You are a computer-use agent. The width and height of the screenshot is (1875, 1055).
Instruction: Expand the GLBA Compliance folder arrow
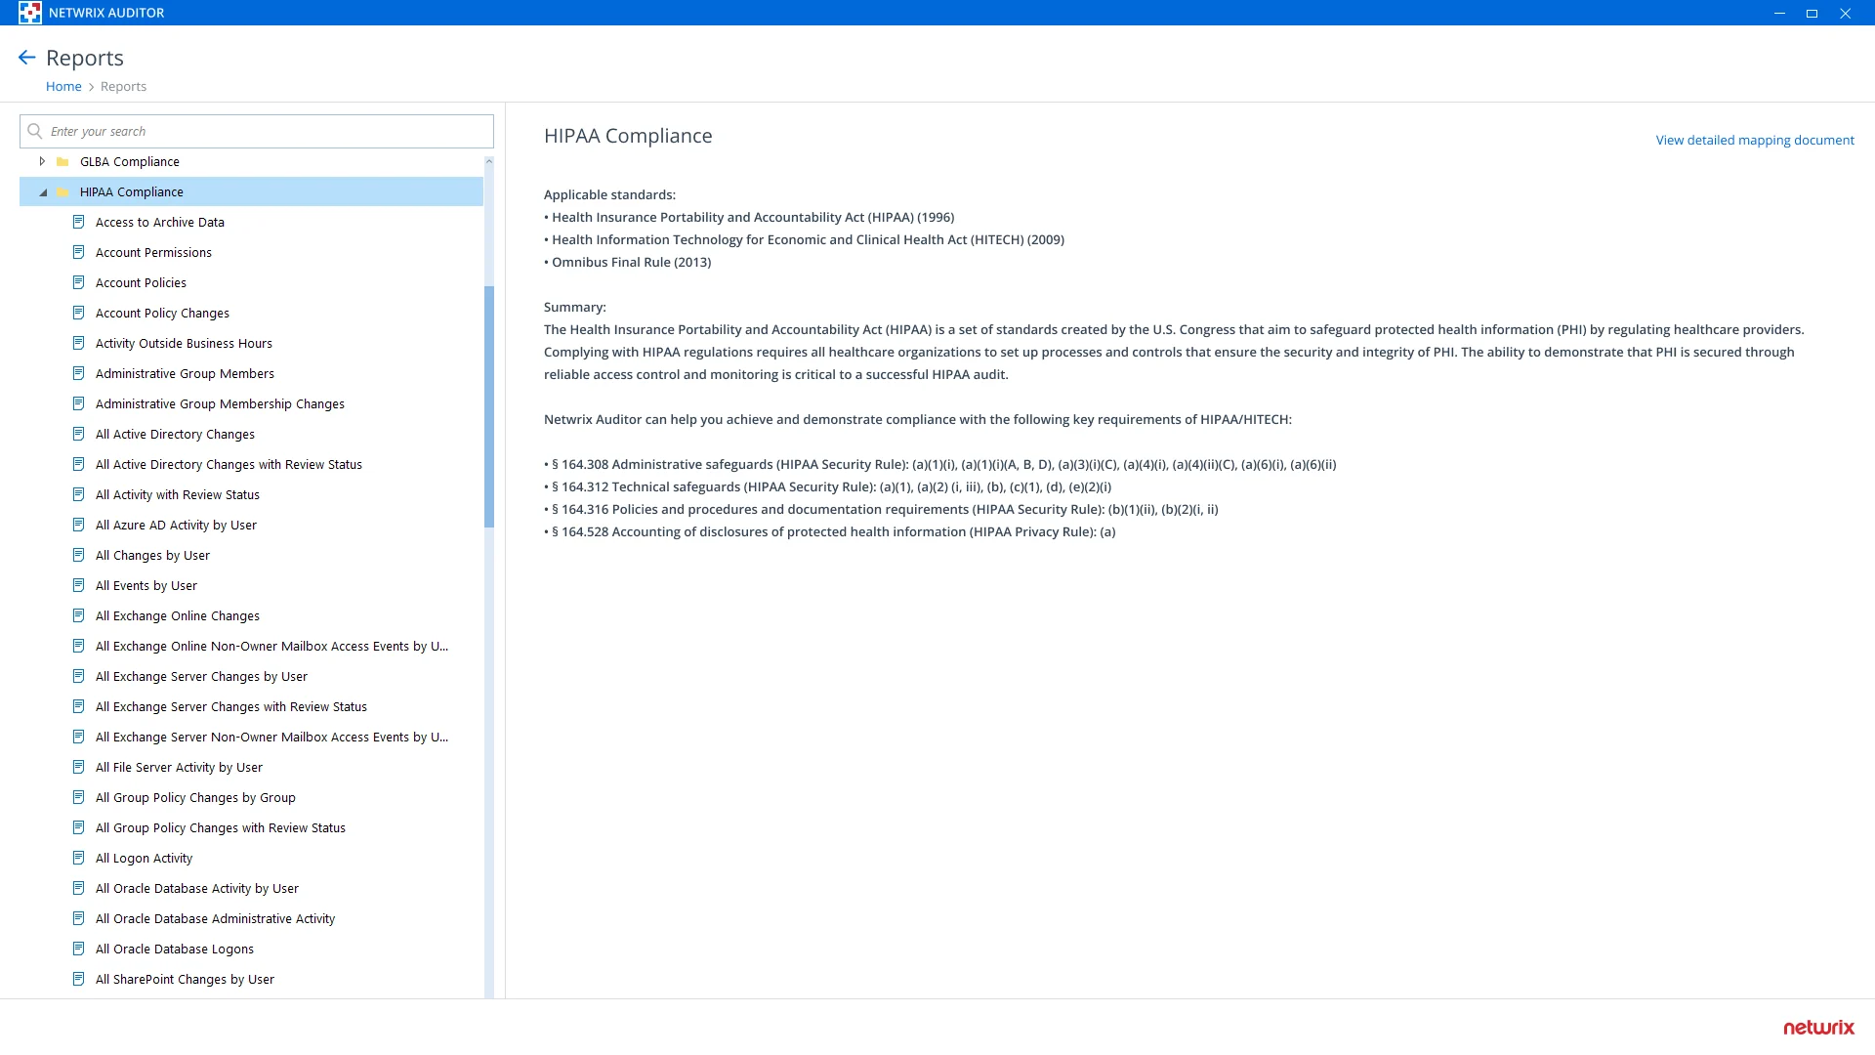pyautogui.click(x=42, y=161)
